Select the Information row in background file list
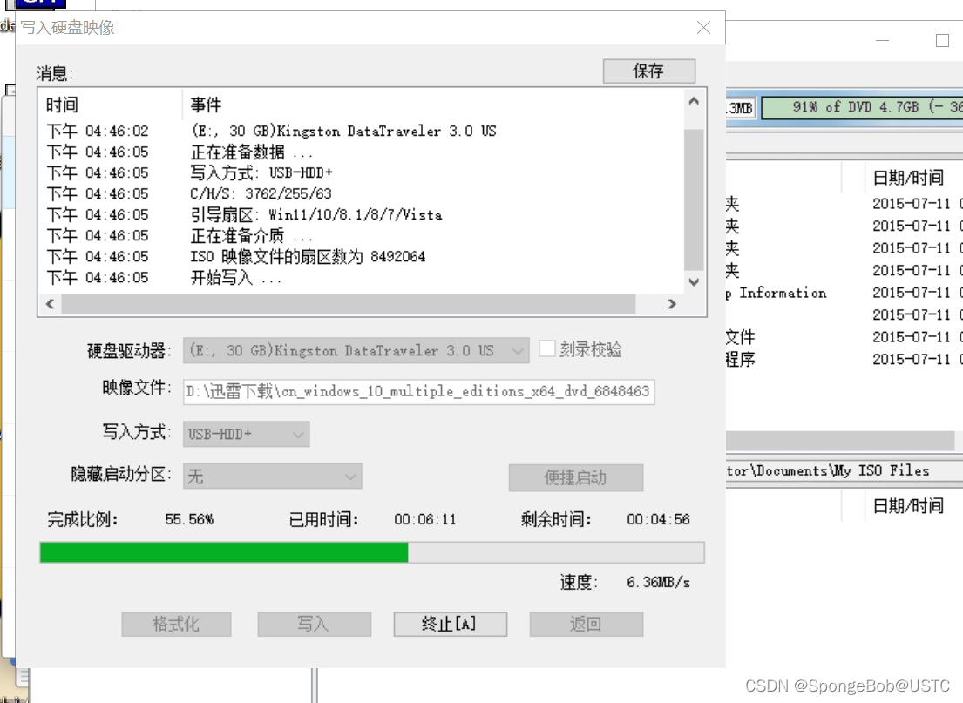 coord(844,293)
